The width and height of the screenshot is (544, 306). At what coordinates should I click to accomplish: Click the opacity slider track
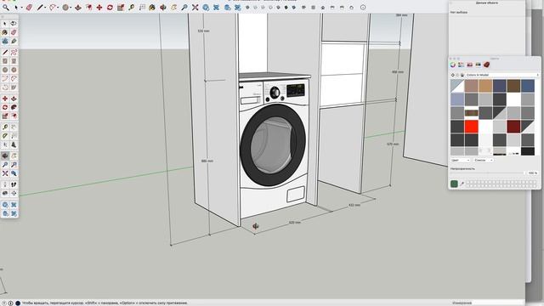coord(487,173)
